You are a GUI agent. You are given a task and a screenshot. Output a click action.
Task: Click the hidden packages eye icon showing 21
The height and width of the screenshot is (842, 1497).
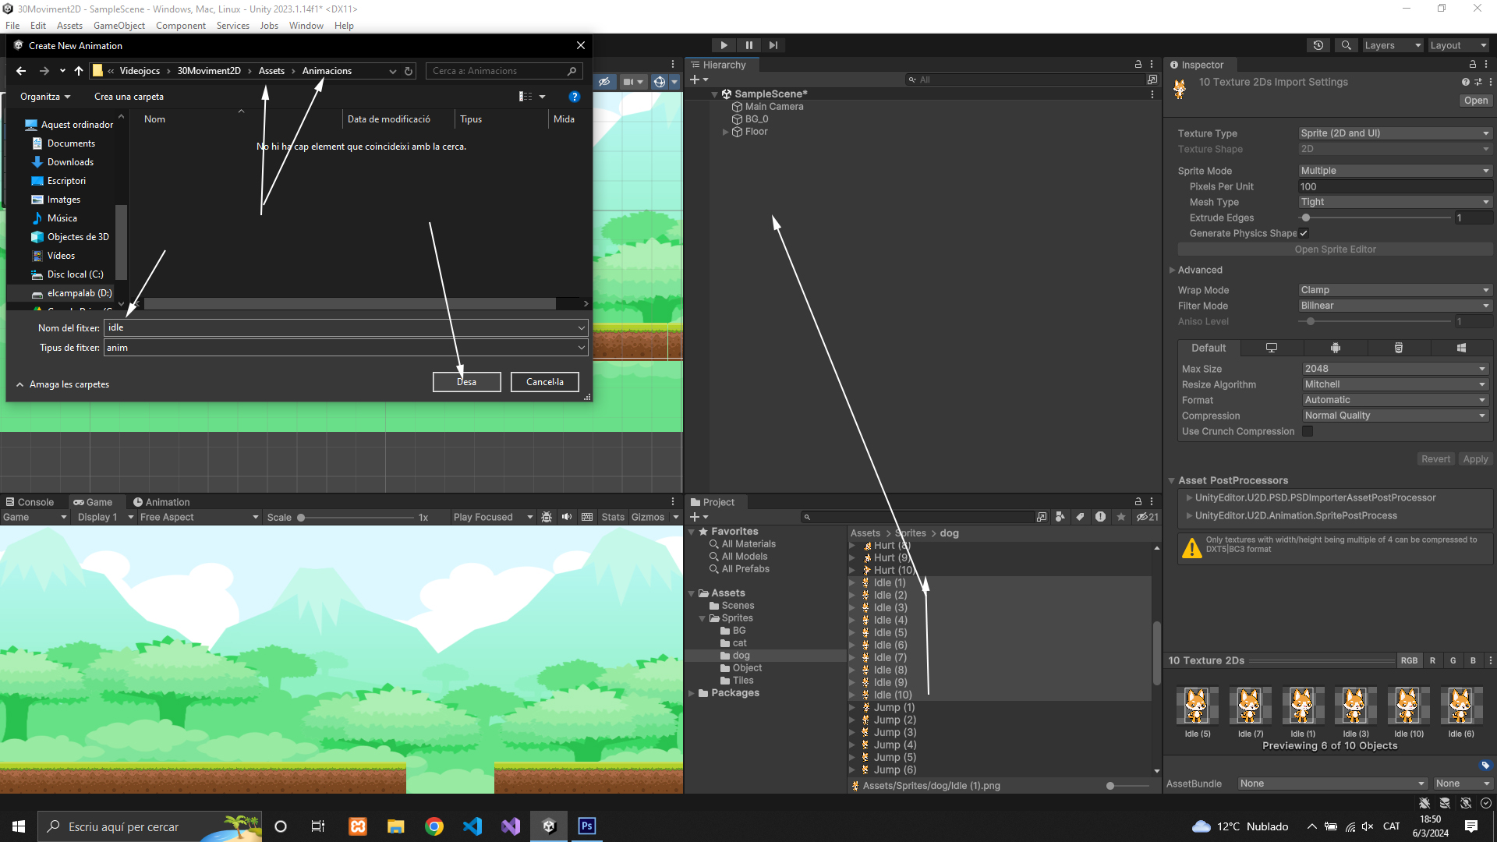coord(1147,517)
